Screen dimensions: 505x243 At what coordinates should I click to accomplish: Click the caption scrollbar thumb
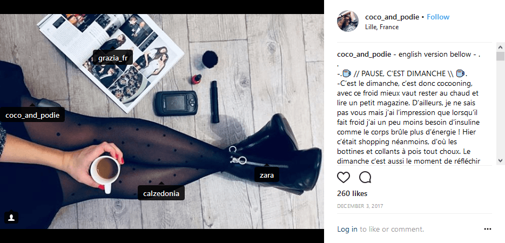[501, 56]
